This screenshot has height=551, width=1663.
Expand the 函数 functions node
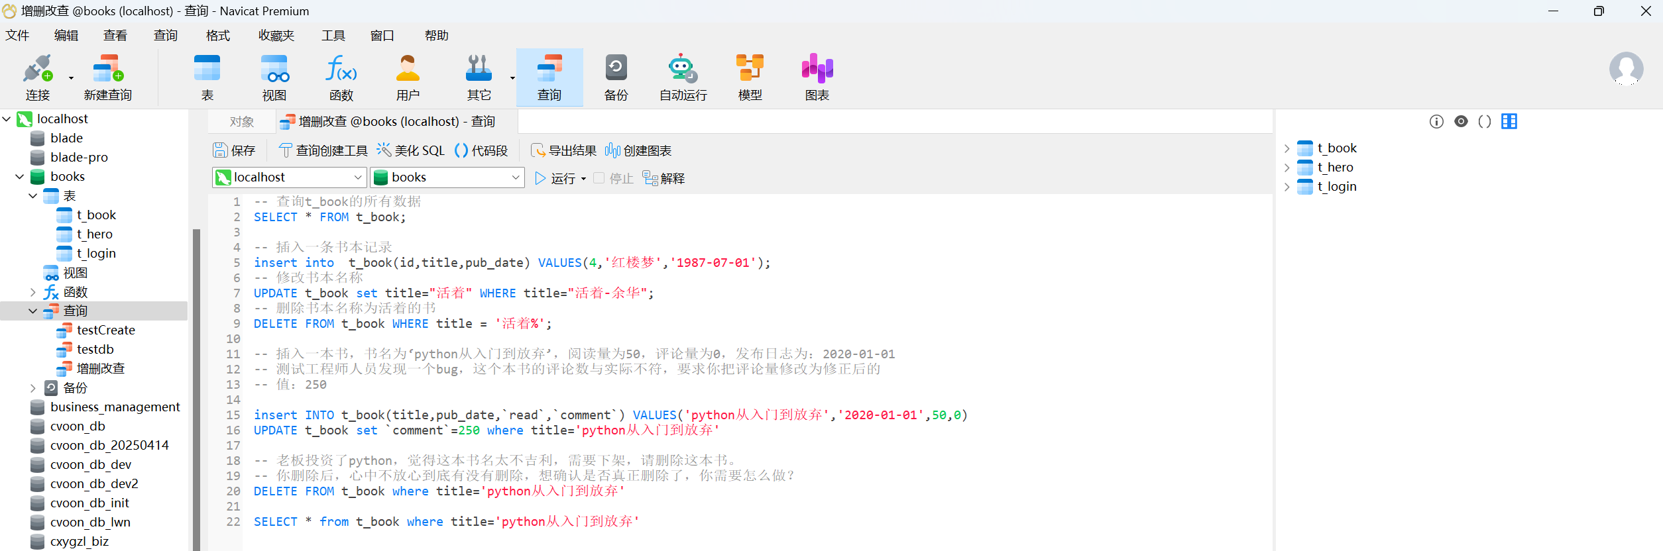33,292
